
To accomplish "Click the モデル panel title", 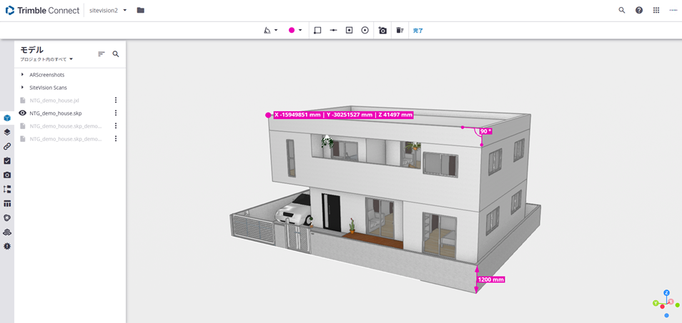I will [x=31, y=50].
